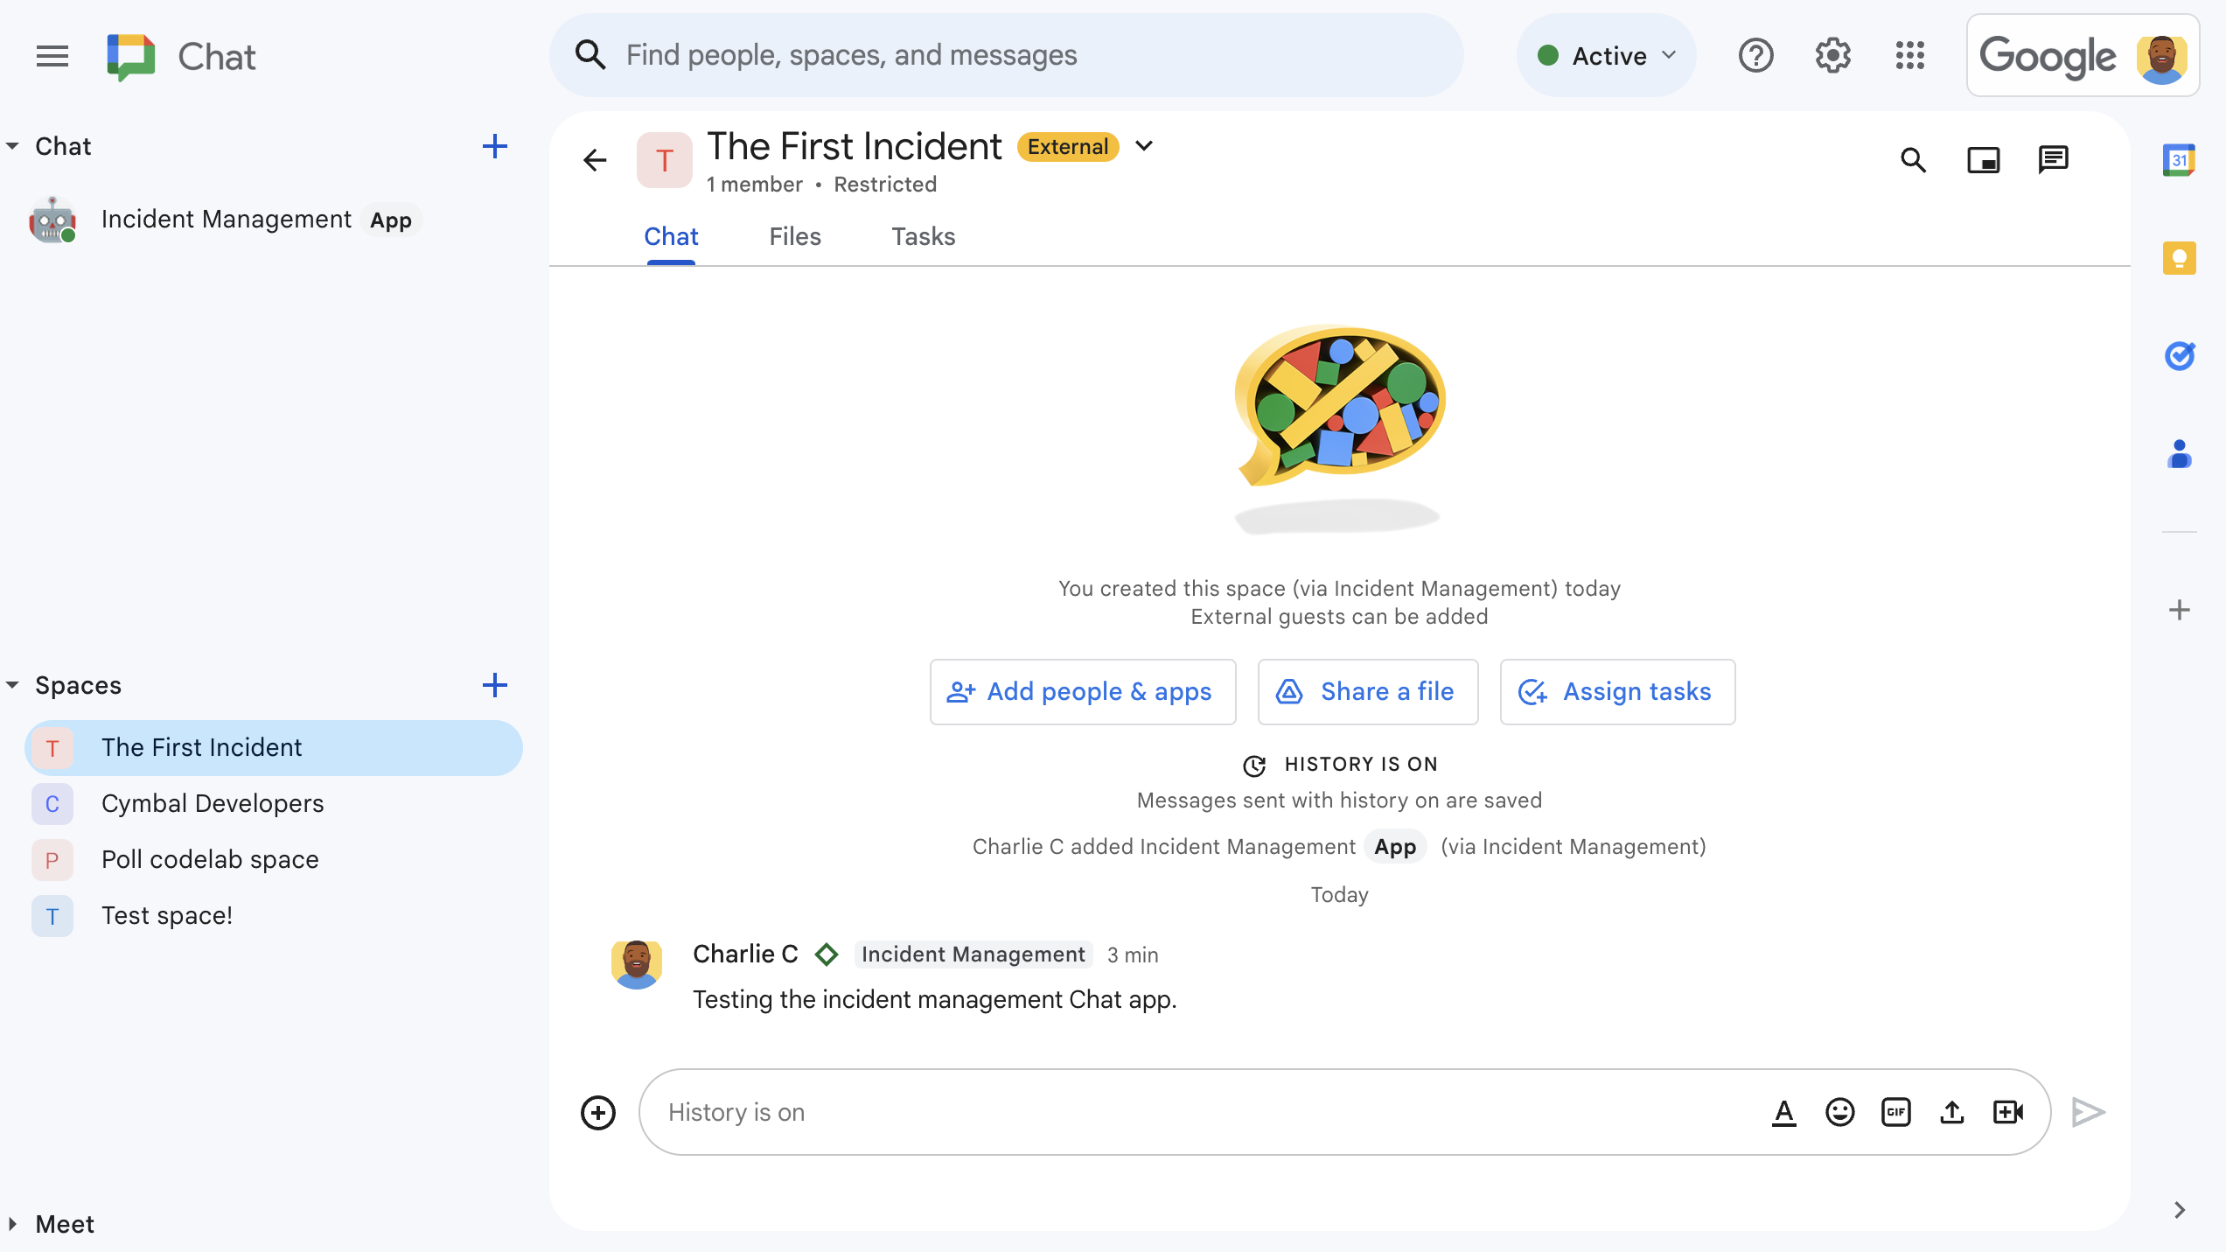This screenshot has height=1252, width=2226.
Task: Click the GIF icon in message bar
Action: tap(1895, 1111)
